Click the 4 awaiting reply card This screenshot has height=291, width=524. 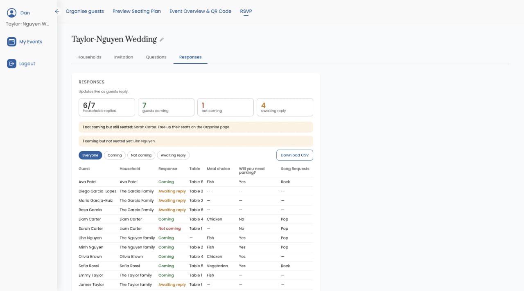pyautogui.click(x=285, y=107)
